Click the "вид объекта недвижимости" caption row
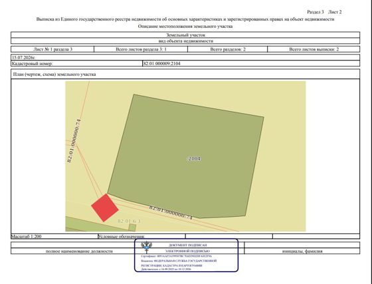The image size is (372, 284). tap(185, 41)
